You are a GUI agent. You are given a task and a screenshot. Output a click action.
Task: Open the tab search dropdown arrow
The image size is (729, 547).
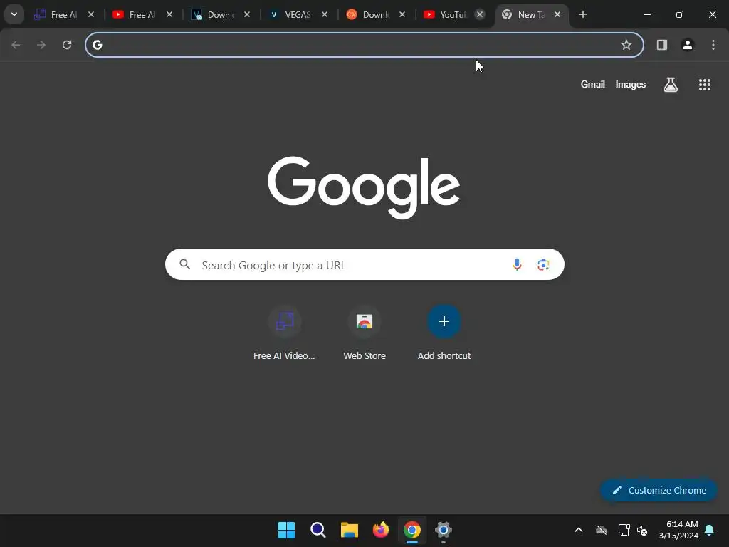pyautogui.click(x=14, y=14)
